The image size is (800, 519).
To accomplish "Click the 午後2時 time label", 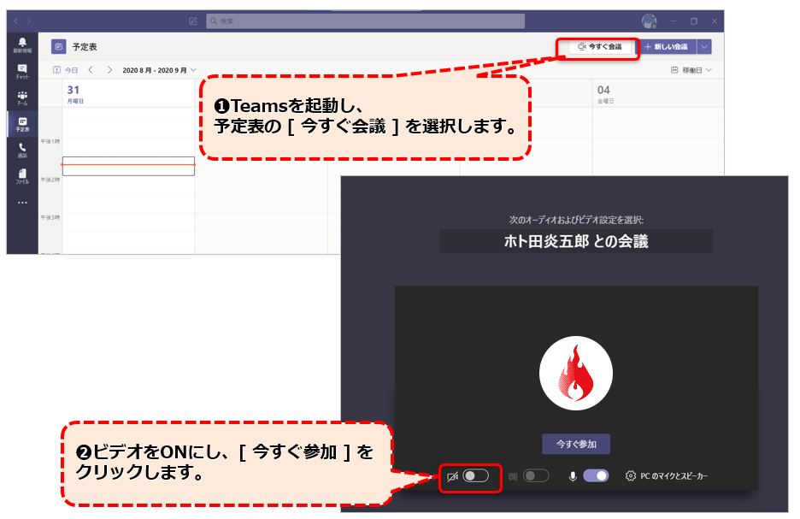I will tap(50, 180).
